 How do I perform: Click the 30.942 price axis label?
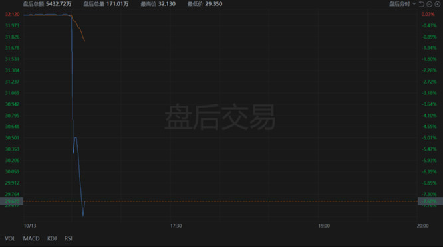tap(13, 104)
